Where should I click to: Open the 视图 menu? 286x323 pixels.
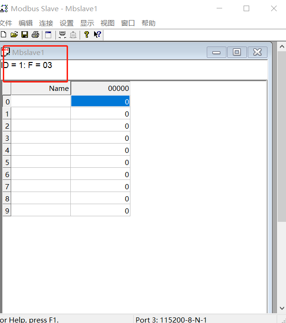pos(108,23)
